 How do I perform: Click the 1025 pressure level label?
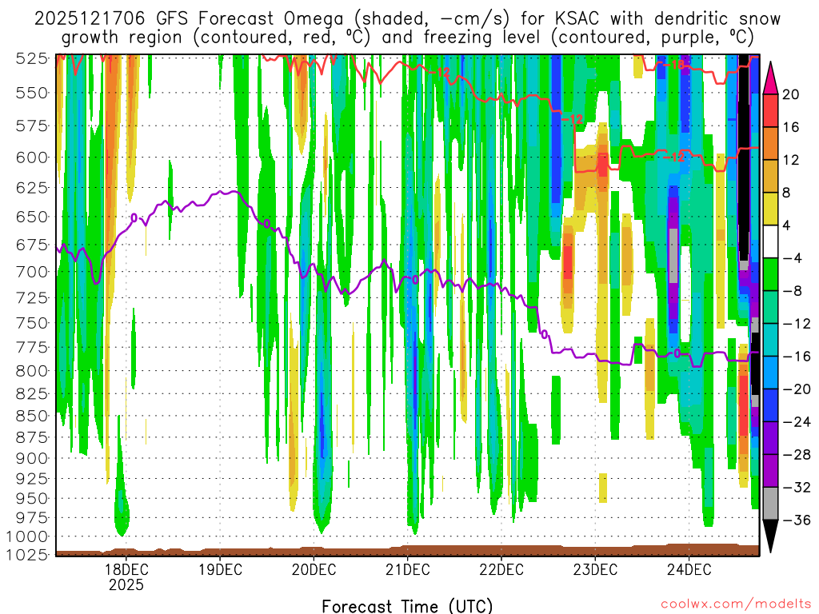click(27, 554)
